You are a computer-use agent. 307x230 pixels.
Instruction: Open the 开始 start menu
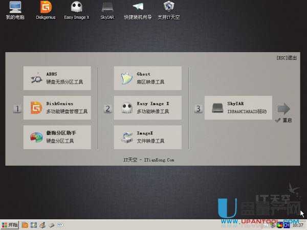[10, 224]
